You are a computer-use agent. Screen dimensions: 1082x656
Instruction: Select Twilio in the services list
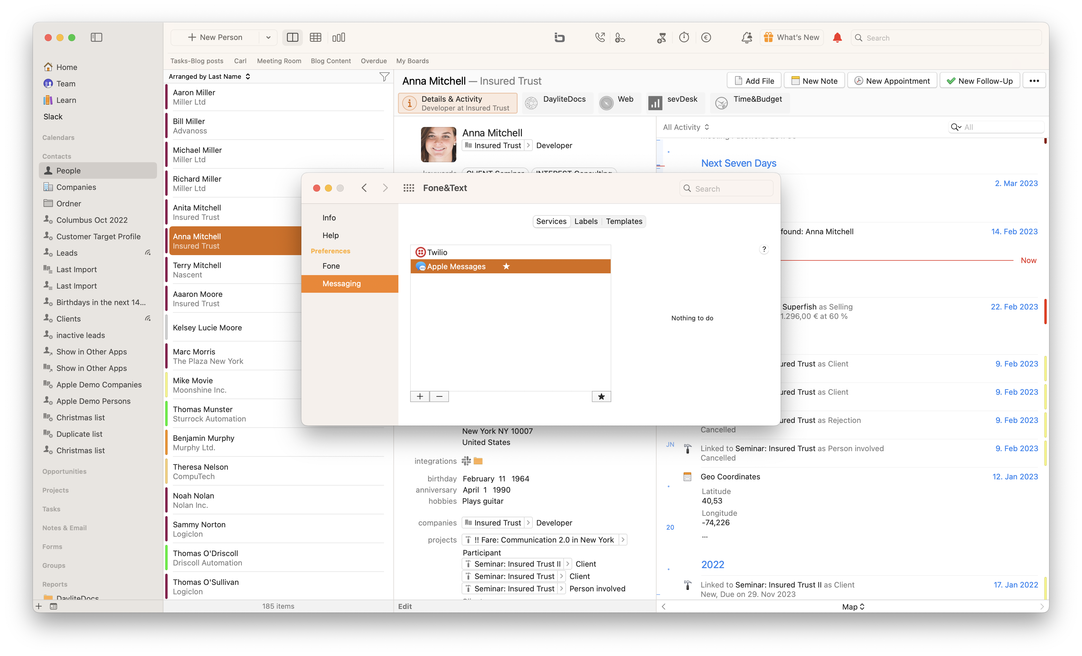(510, 252)
